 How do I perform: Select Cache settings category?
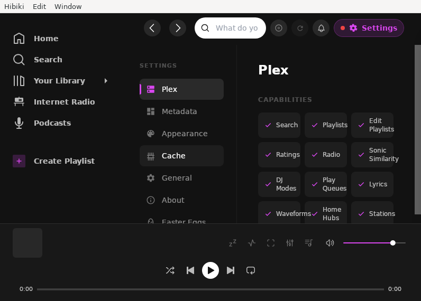(x=181, y=156)
